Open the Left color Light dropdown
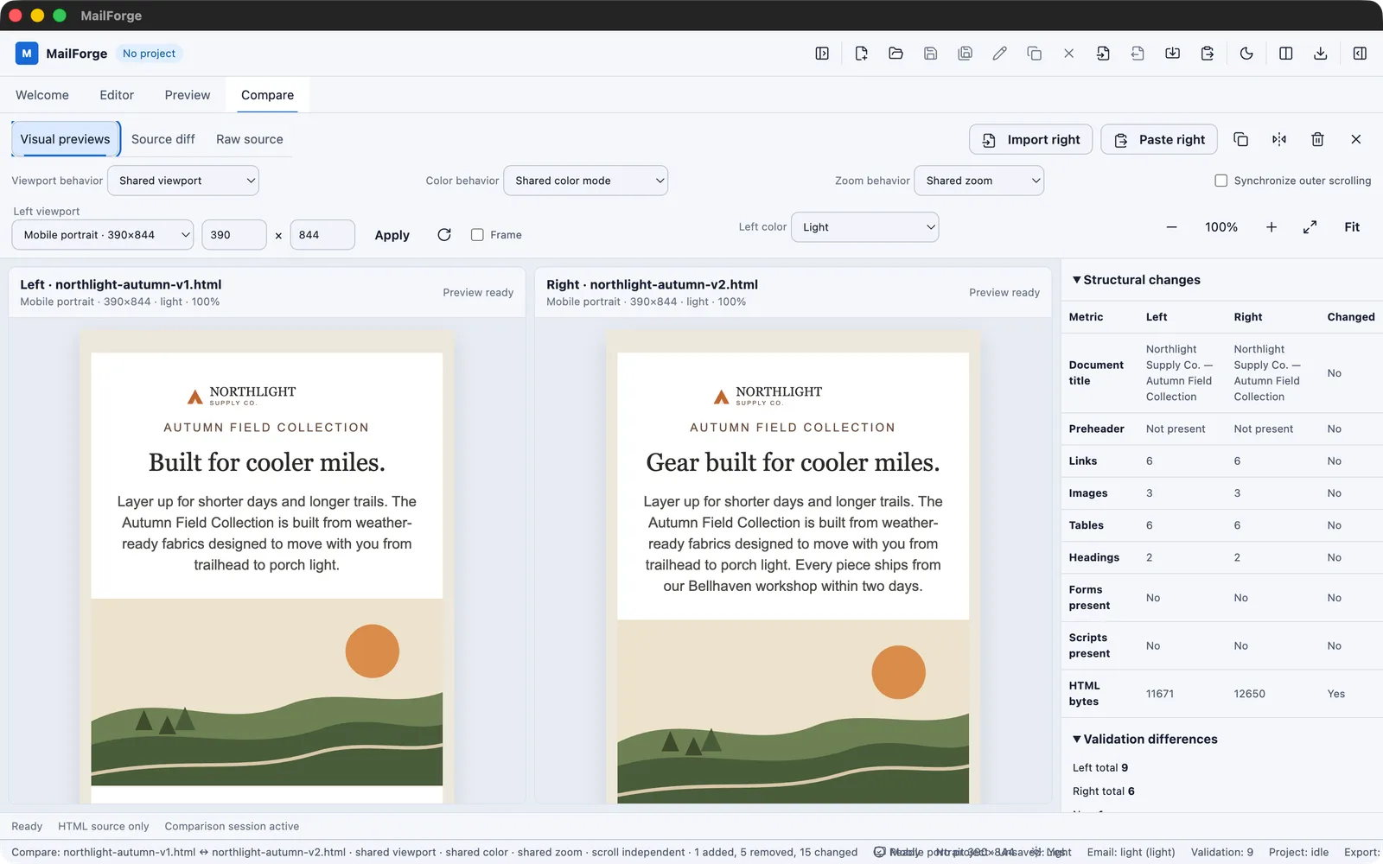The height and width of the screenshot is (864, 1383). tap(865, 227)
